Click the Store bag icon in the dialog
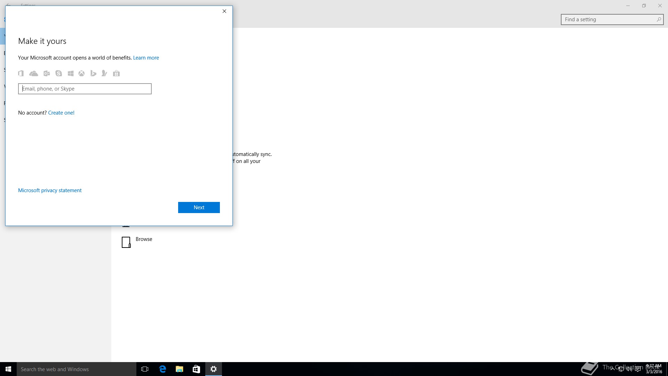668x376 pixels. [x=117, y=73]
